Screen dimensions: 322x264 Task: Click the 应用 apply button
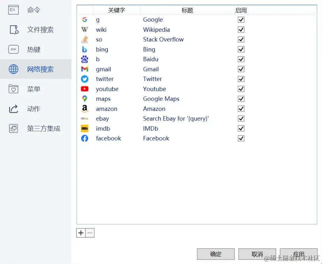299,254
